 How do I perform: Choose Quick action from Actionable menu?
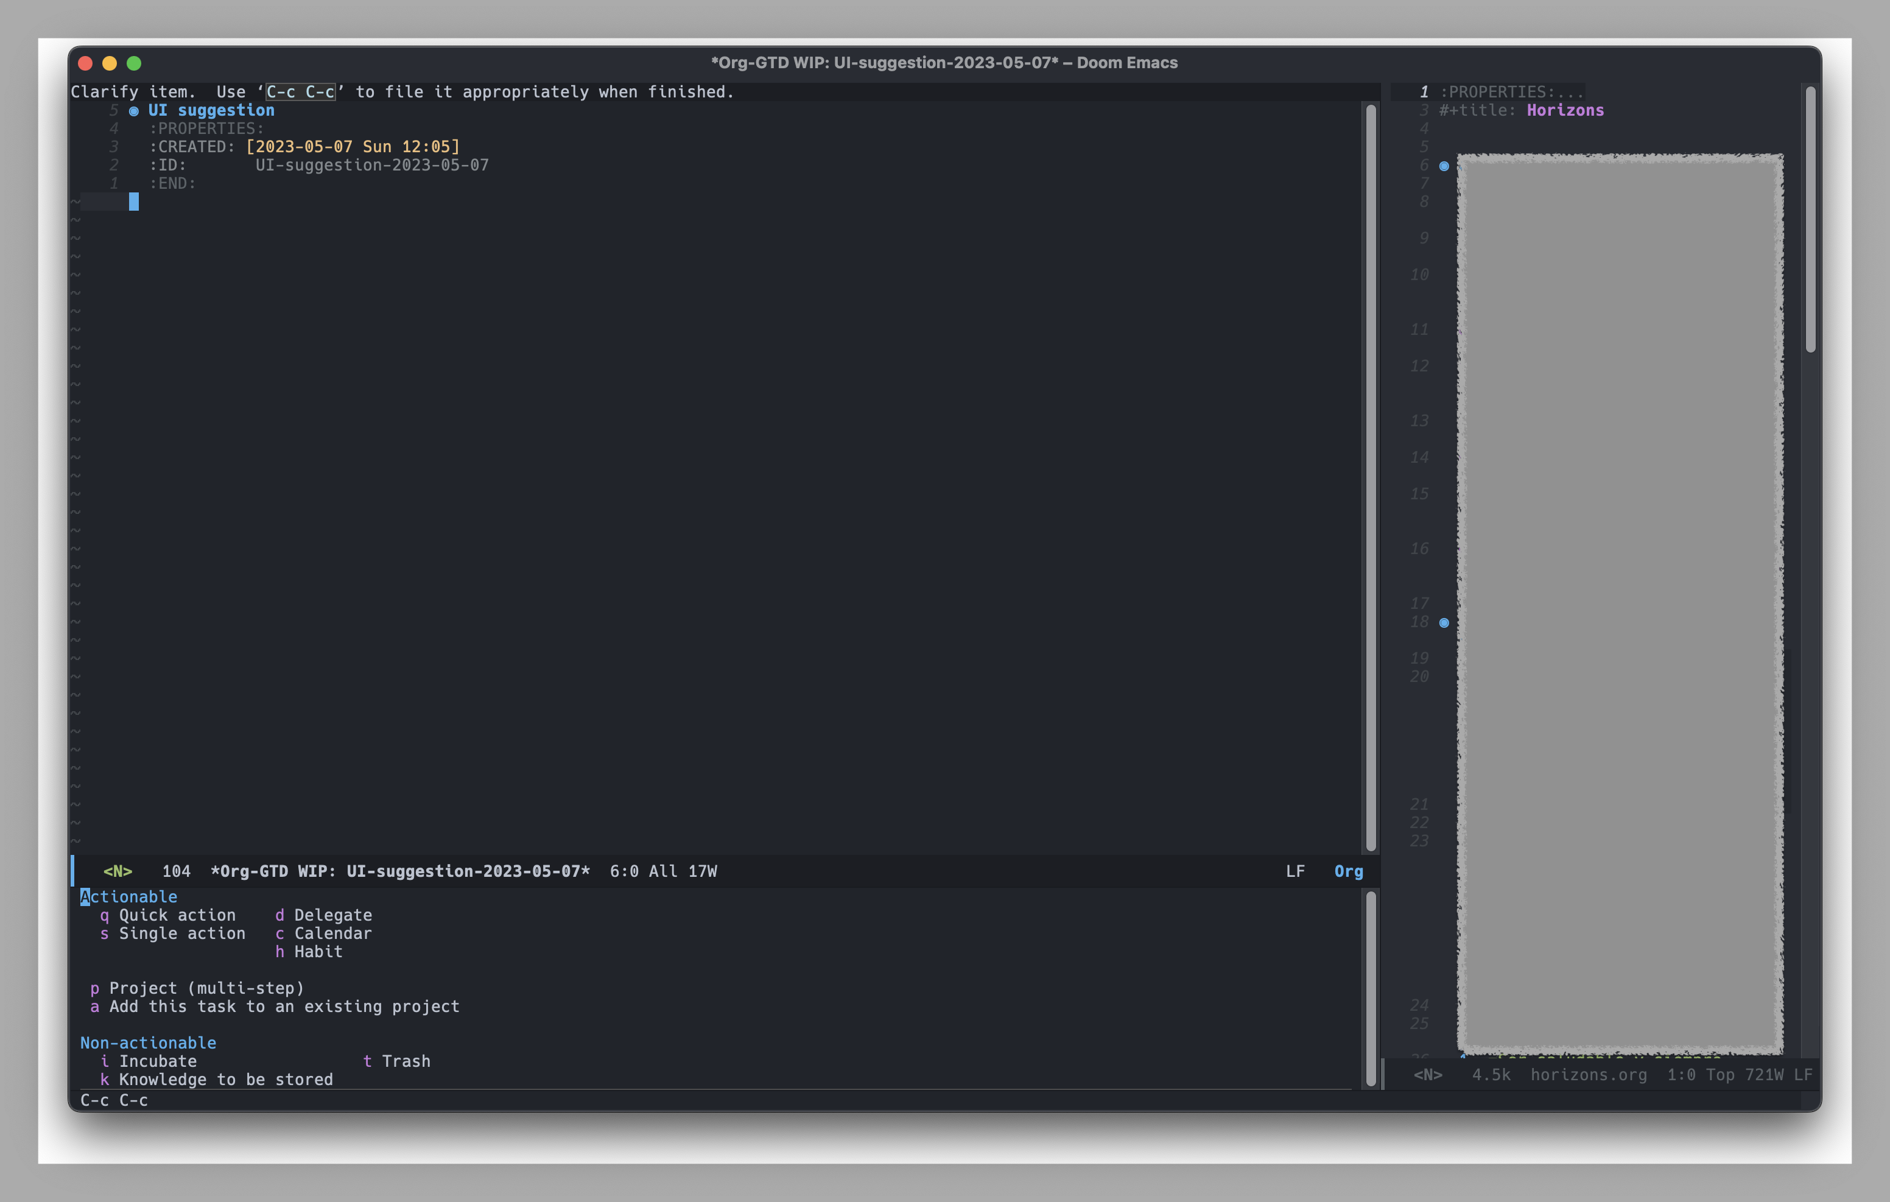click(177, 915)
